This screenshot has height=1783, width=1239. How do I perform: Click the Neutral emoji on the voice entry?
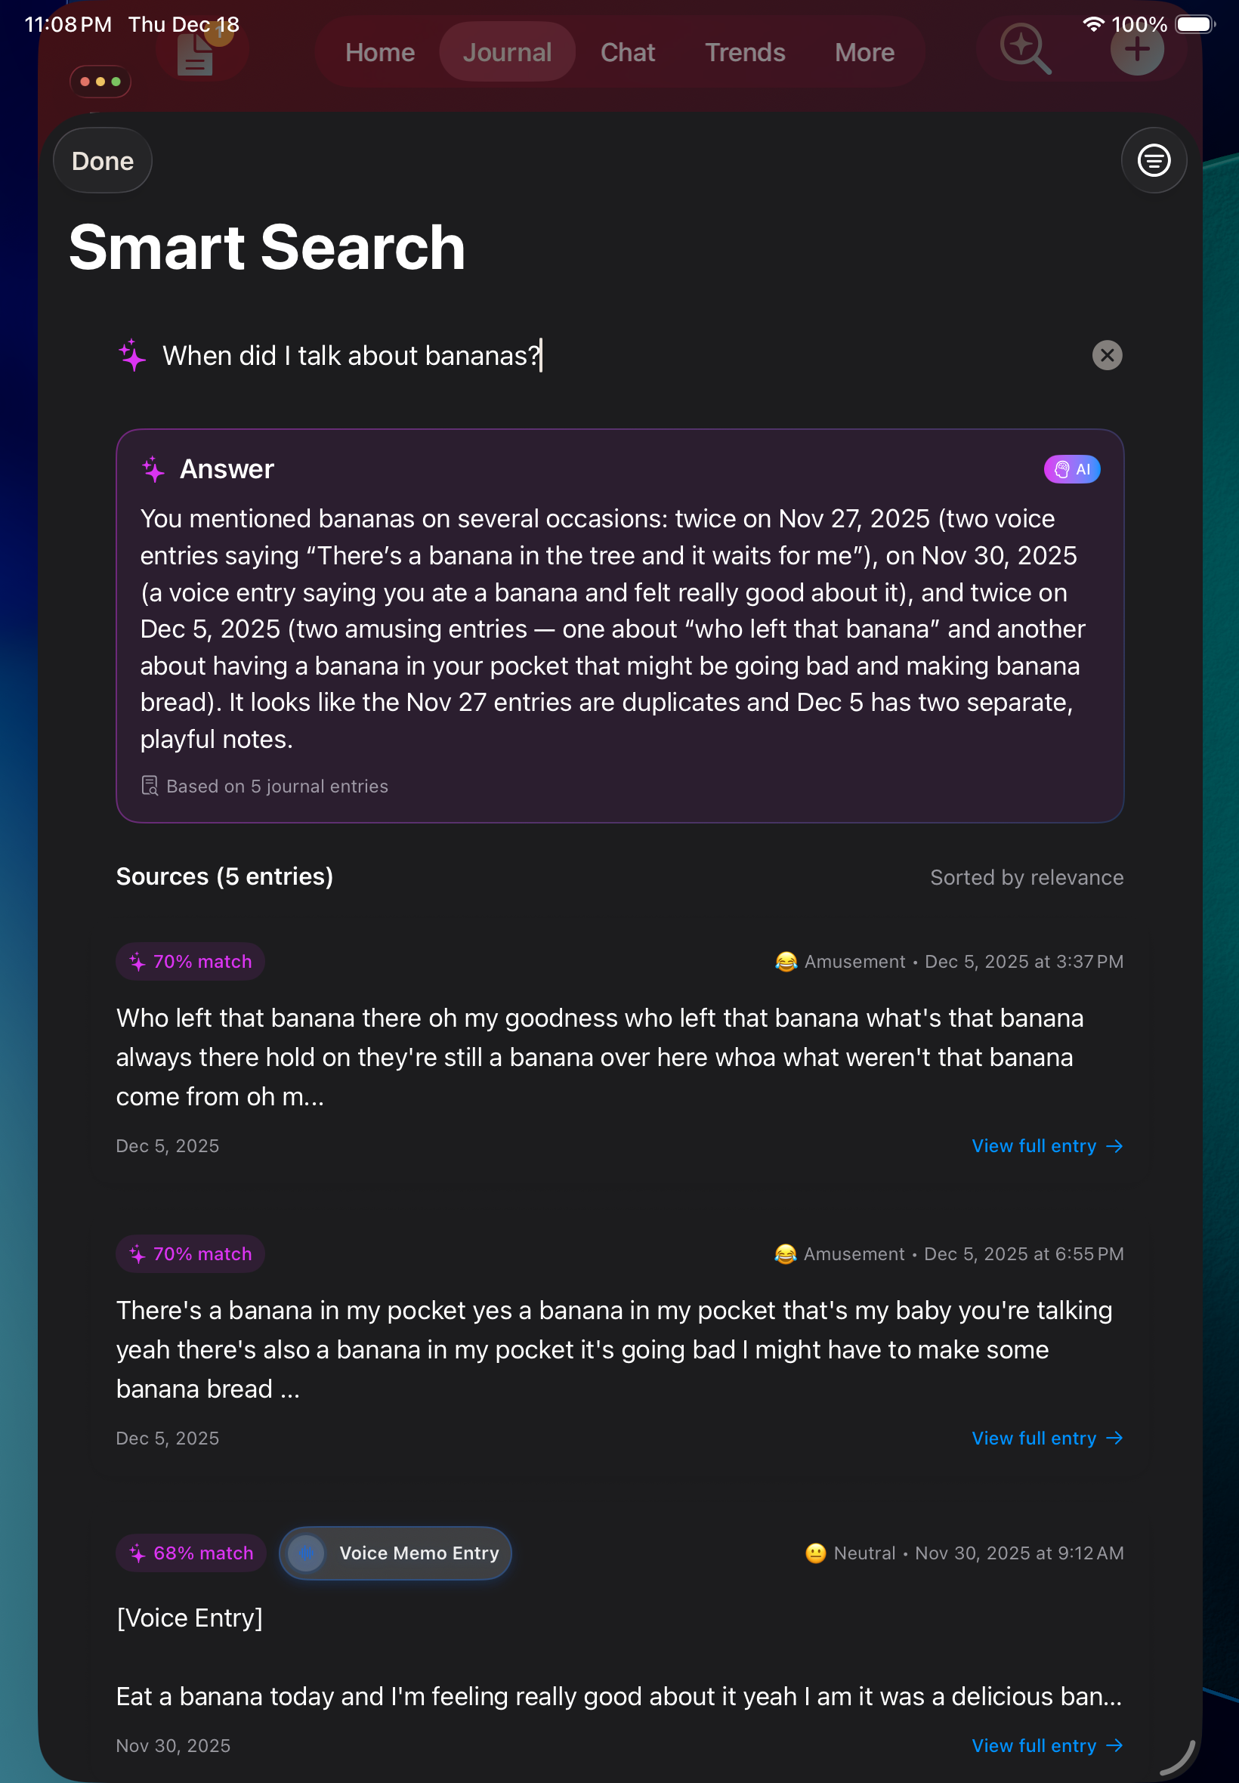pos(814,1553)
